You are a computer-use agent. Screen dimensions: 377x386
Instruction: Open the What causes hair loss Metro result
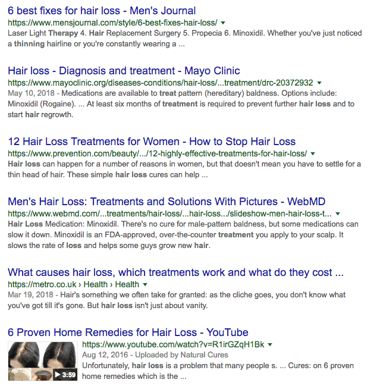(x=175, y=272)
